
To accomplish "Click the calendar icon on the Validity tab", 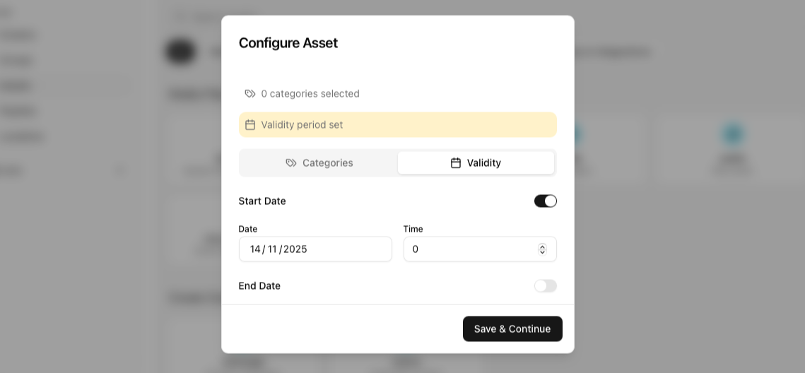I will pyautogui.click(x=456, y=163).
